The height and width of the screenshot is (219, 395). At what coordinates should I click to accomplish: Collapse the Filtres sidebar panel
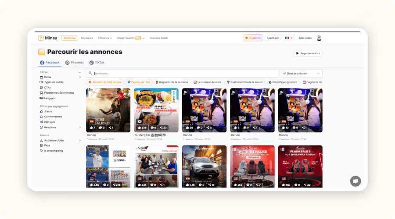tap(79, 72)
